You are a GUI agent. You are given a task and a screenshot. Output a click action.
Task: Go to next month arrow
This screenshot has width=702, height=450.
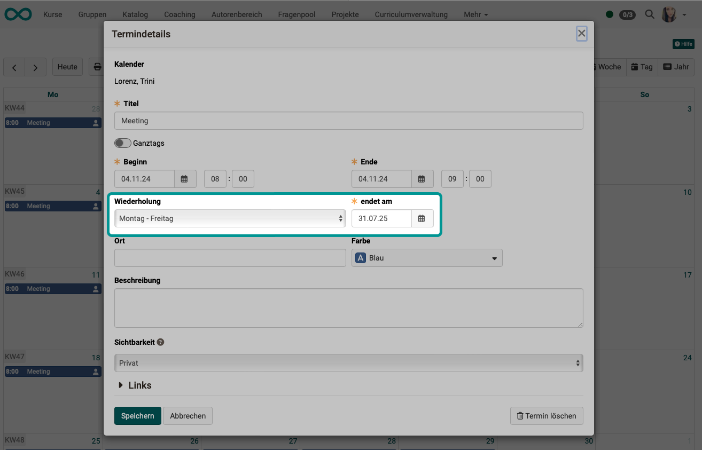point(35,67)
